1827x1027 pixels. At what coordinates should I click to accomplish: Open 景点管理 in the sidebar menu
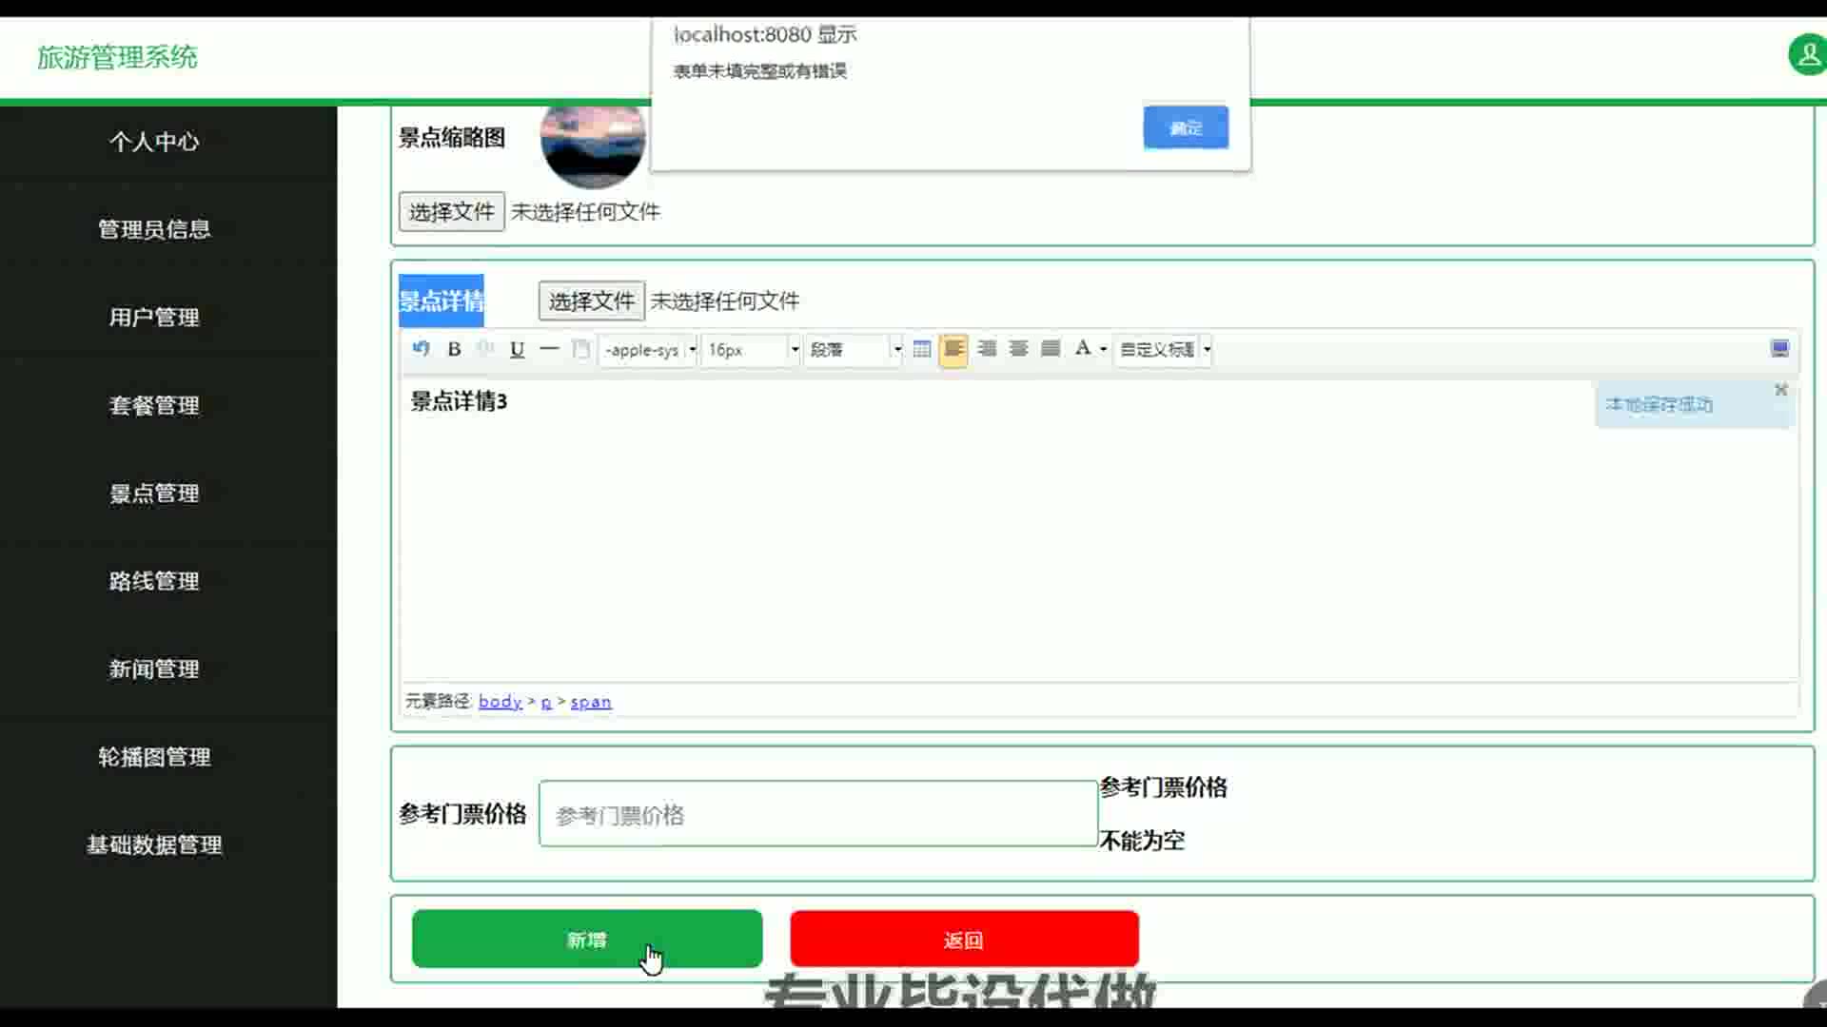pyautogui.click(x=154, y=494)
